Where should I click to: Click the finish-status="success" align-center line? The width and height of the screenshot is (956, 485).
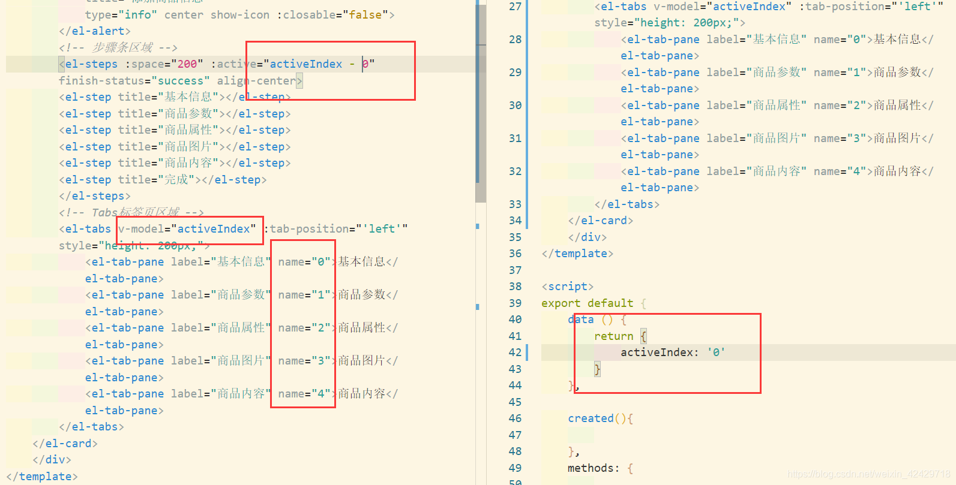tap(180, 80)
